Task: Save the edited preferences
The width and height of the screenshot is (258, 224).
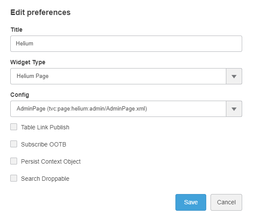Action: click(x=190, y=202)
